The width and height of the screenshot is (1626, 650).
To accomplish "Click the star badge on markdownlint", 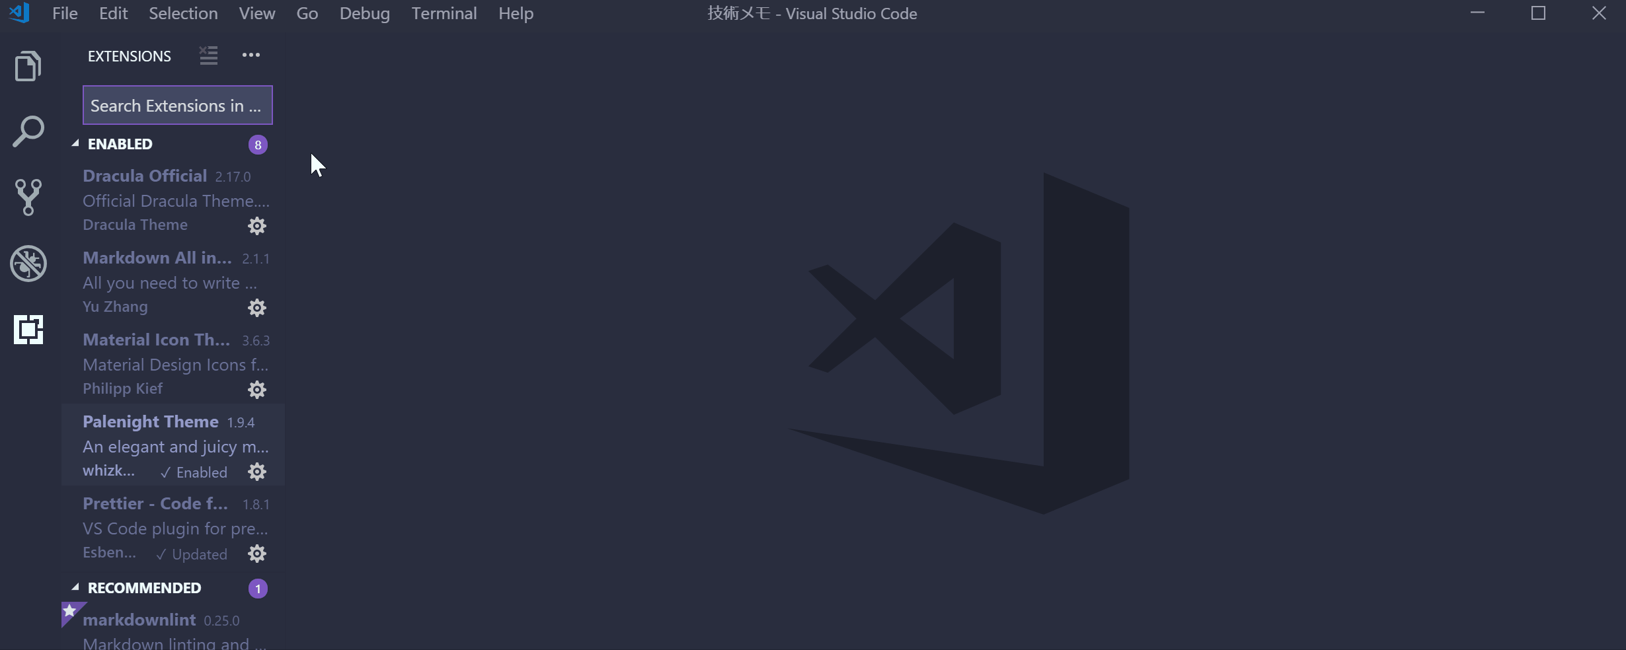I will coord(70,611).
